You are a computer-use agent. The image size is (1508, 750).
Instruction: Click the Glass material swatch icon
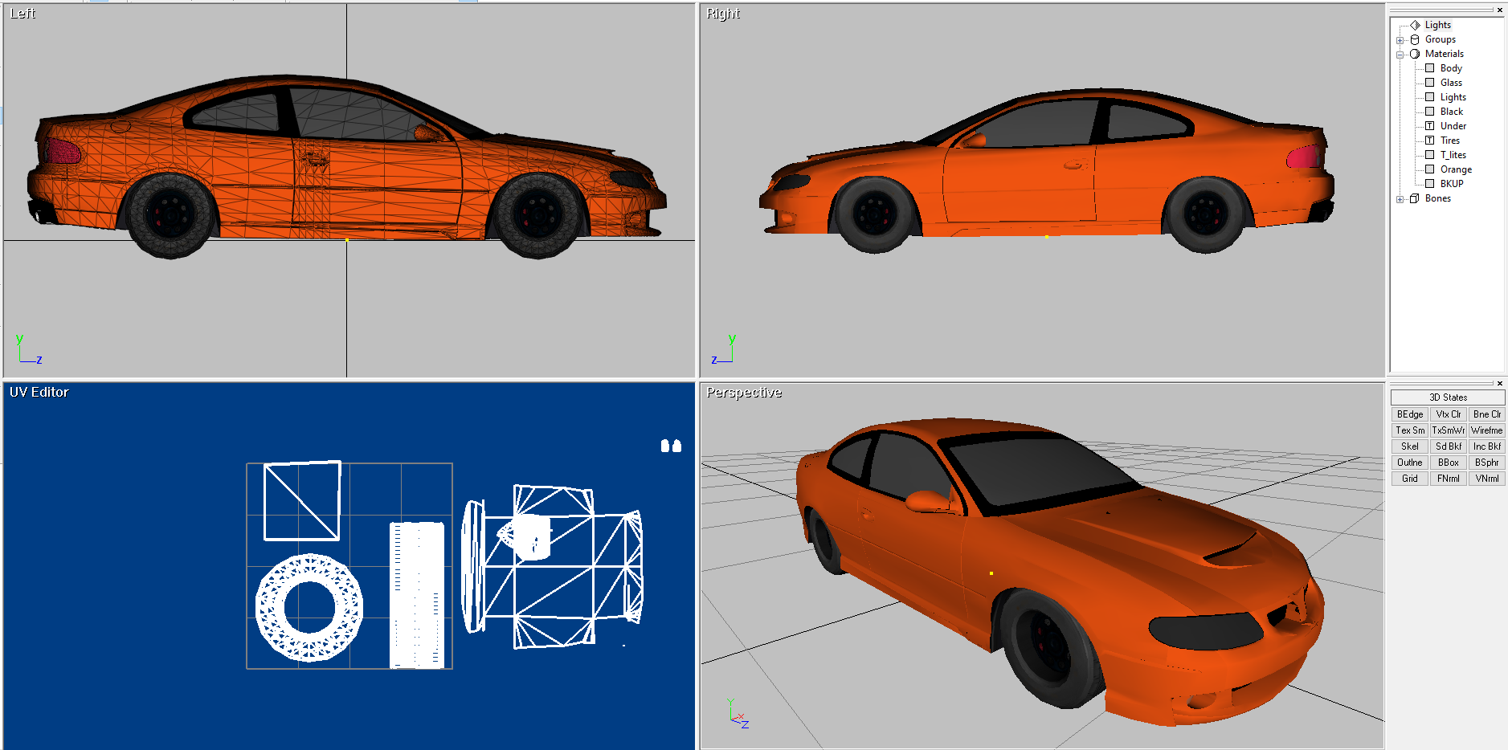[x=1429, y=83]
